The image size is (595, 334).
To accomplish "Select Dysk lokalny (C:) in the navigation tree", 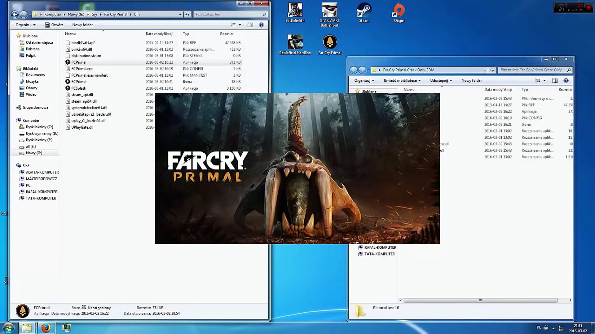I will [x=39, y=127].
